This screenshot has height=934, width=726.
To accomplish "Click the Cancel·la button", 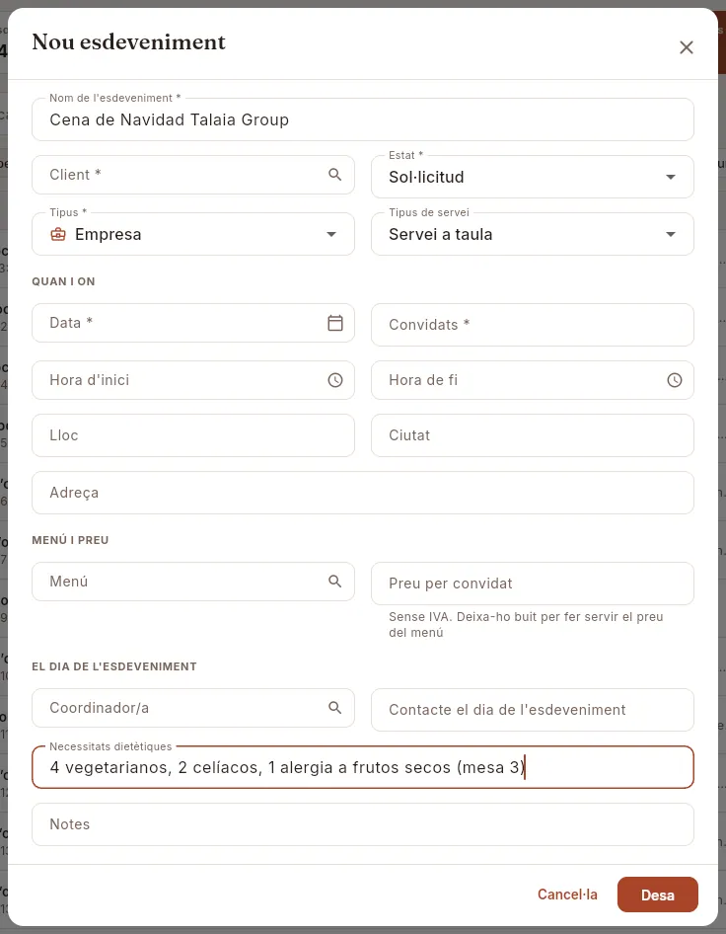I will coord(567,895).
